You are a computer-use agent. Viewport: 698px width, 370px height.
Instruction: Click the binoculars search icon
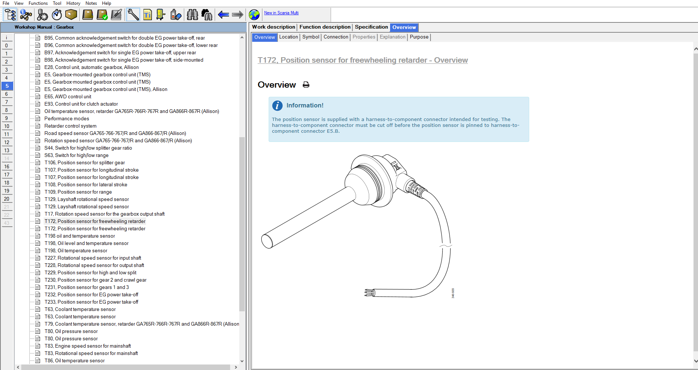point(192,15)
